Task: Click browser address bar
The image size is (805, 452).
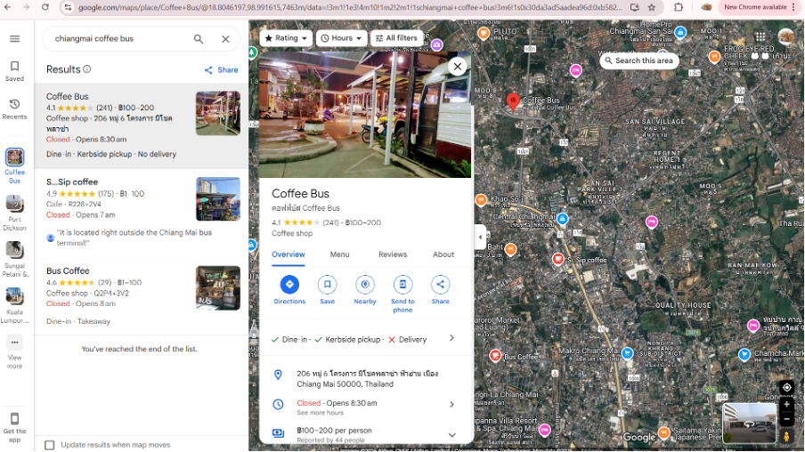Action: click(x=349, y=7)
